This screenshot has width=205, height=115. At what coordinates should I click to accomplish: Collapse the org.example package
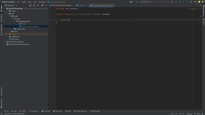click(15, 21)
